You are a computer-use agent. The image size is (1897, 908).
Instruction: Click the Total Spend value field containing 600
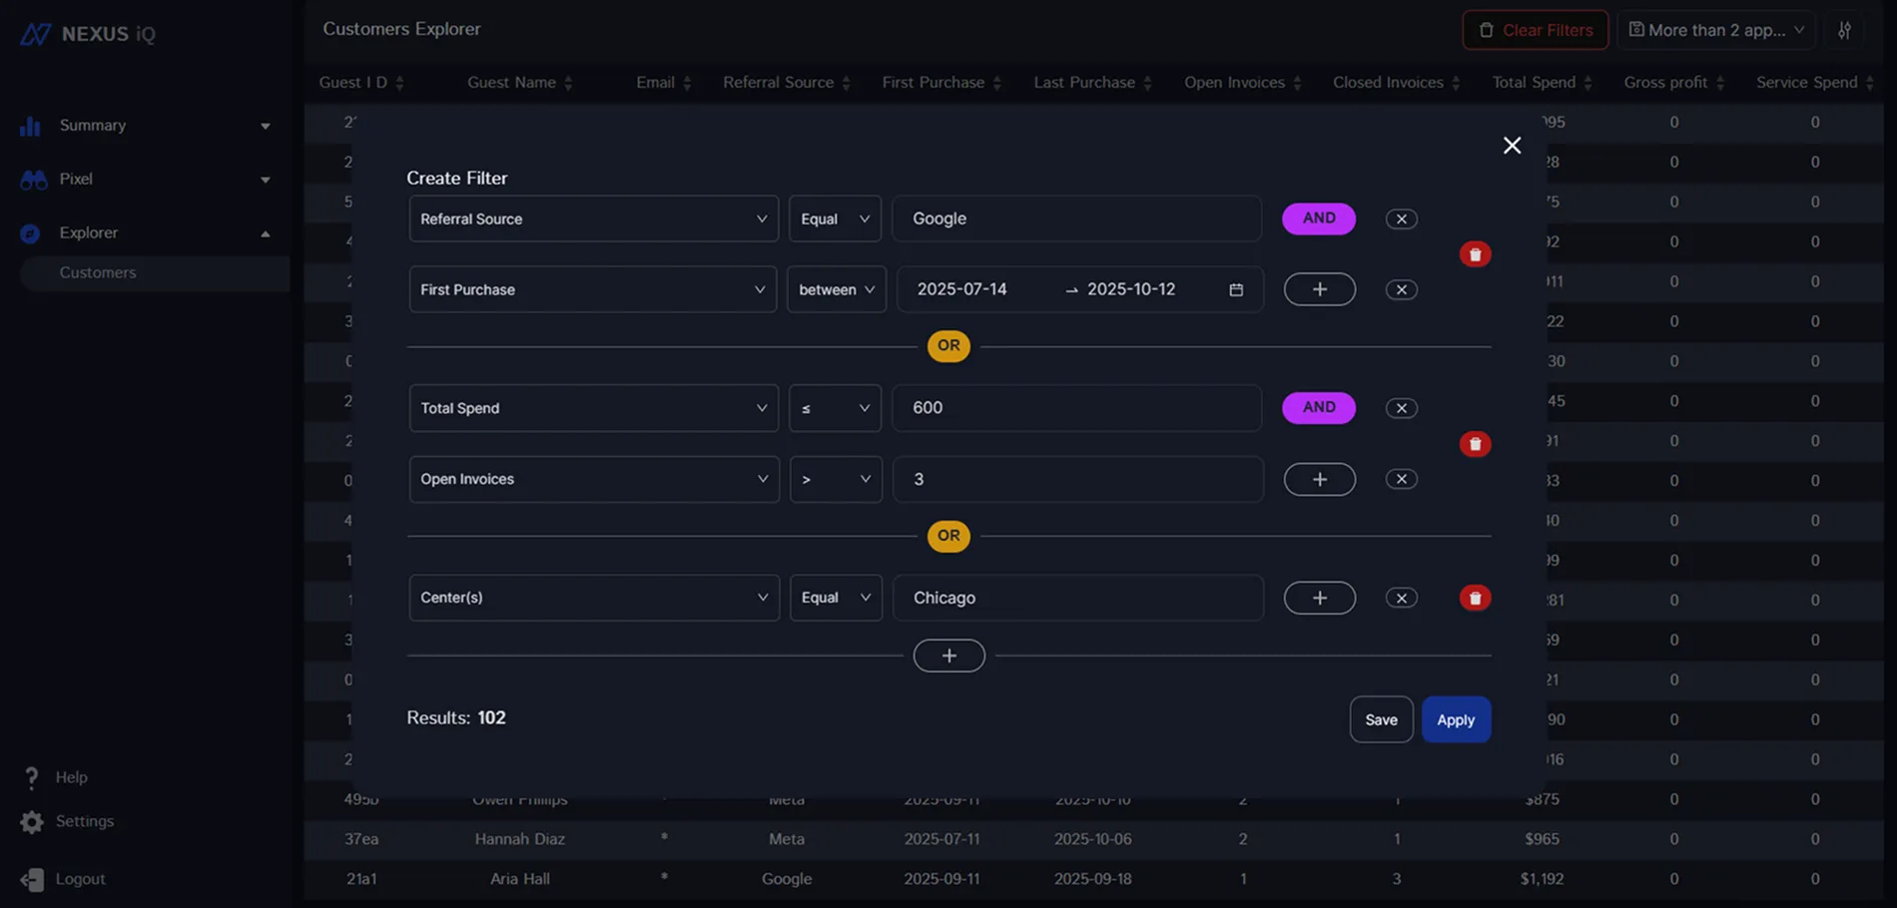[x=1076, y=408]
